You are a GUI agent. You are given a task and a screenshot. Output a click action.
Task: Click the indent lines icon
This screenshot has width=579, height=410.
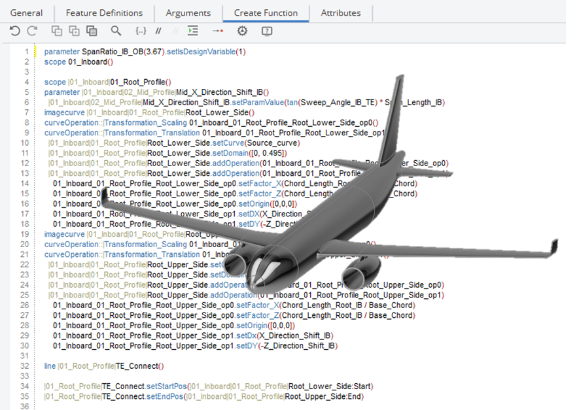[x=193, y=31]
